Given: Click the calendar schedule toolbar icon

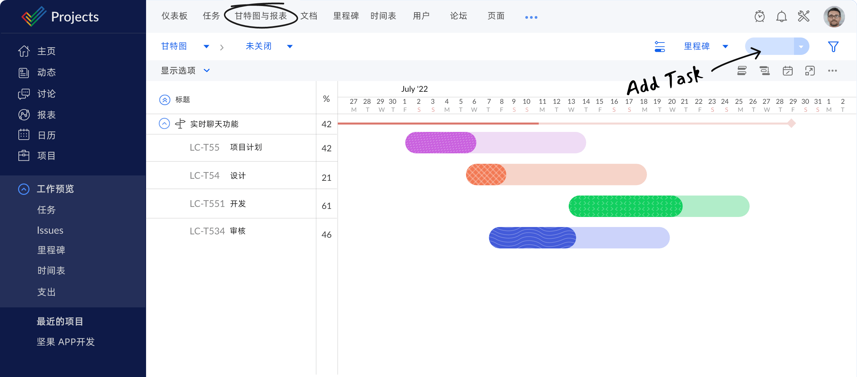Looking at the screenshot, I should 787,71.
